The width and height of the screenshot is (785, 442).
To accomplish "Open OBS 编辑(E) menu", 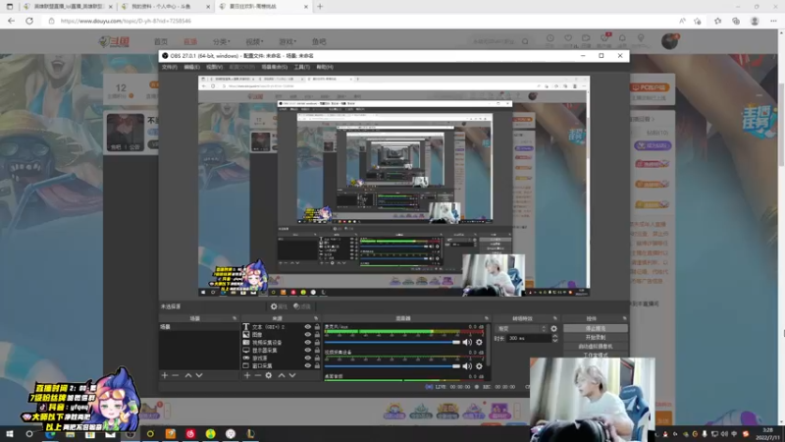I will pyautogui.click(x=191, y=67).
